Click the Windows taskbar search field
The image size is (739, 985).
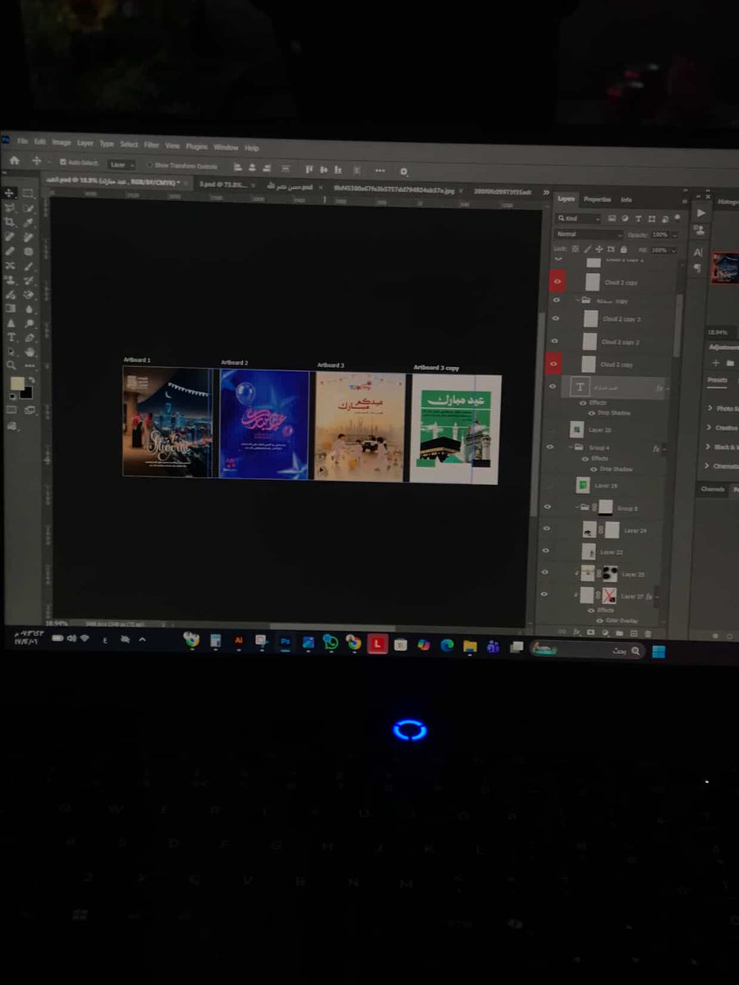(x=587, y=650)
